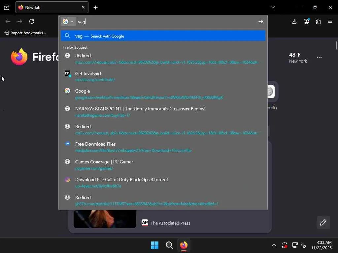Click the Firefox taskbar icon

point(184,245)
